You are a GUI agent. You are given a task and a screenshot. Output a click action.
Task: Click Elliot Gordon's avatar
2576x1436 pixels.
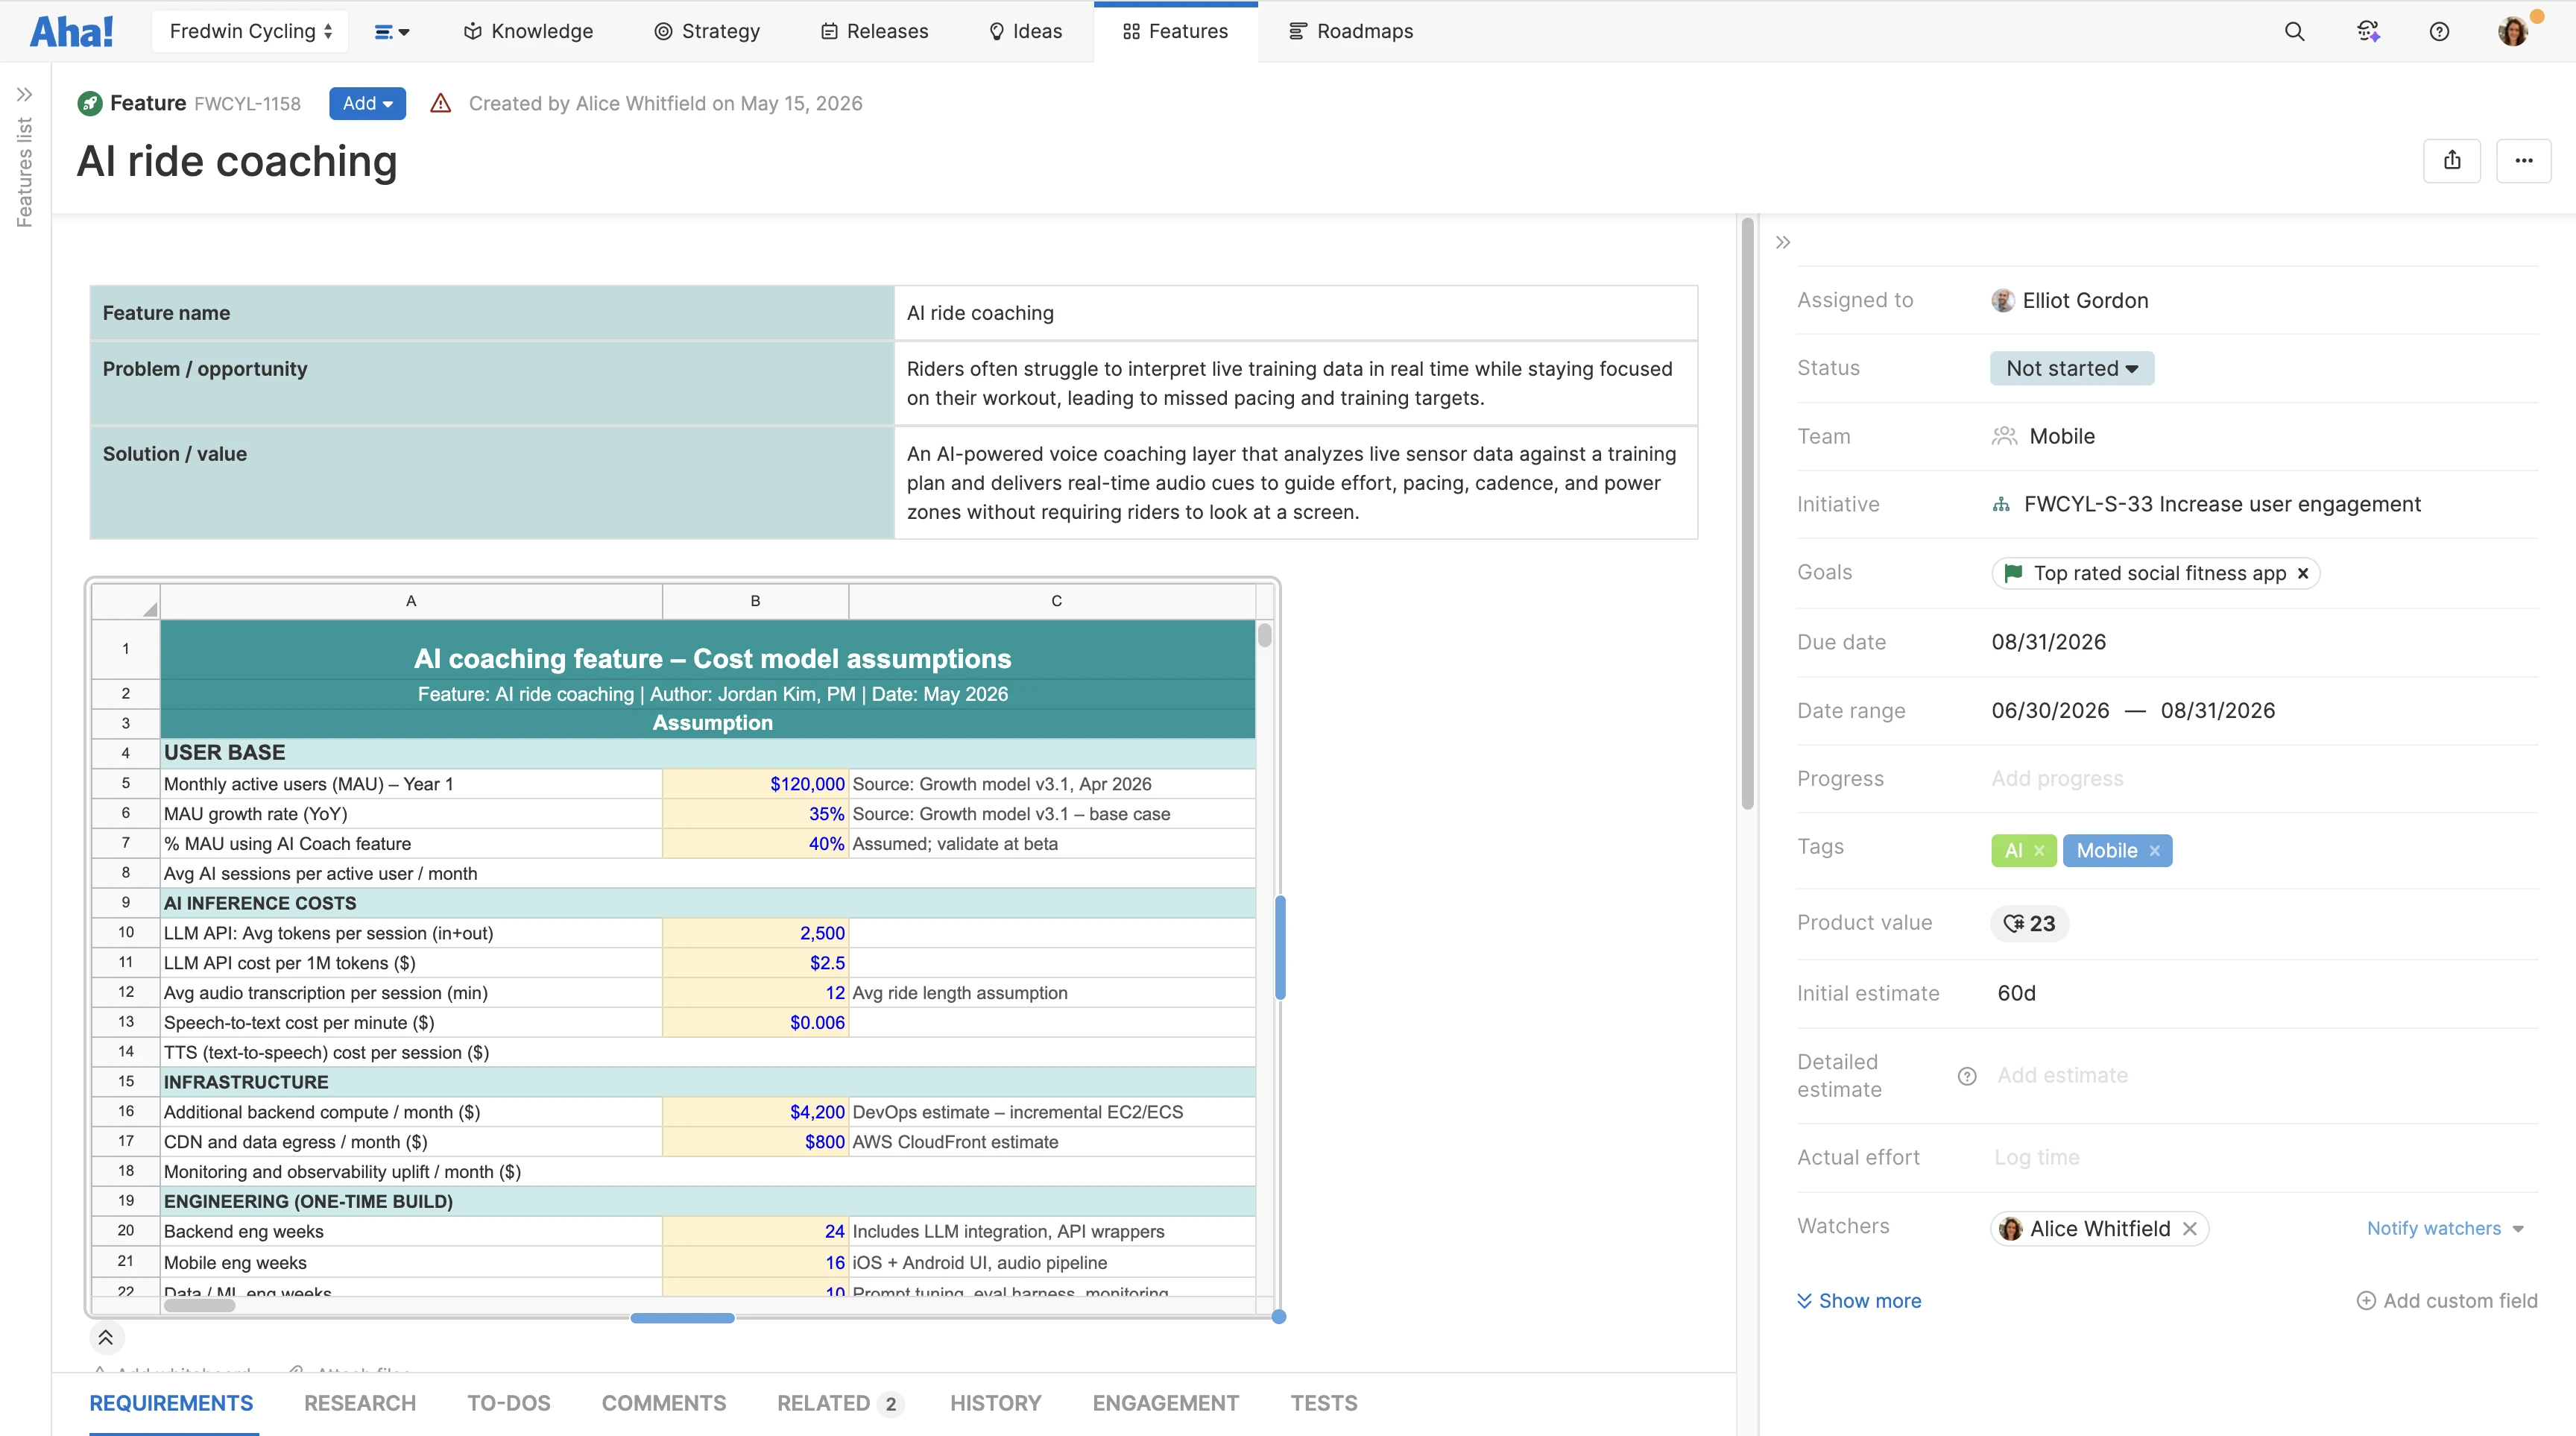pyautogui.click(x=2003, y=300)
